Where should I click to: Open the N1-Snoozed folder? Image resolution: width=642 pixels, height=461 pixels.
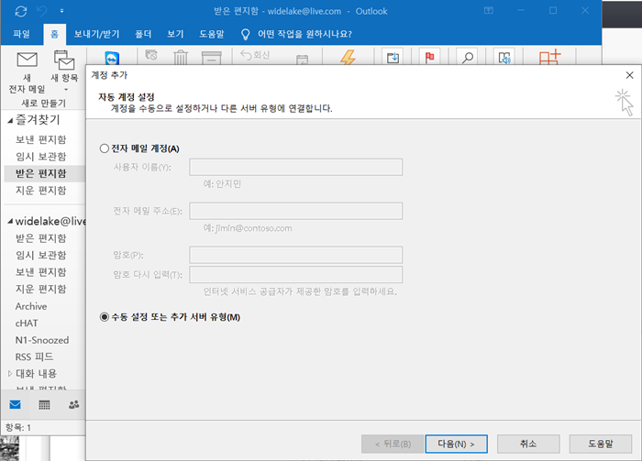[x=42, y=340]
